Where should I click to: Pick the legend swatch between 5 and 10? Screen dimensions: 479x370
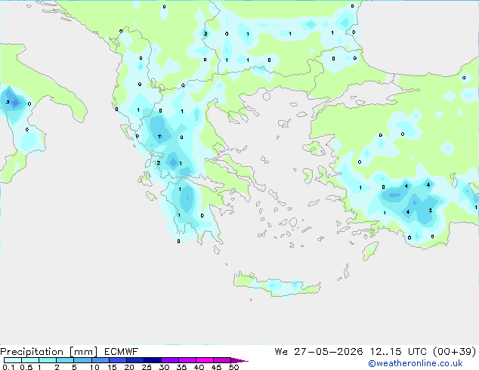82,360
